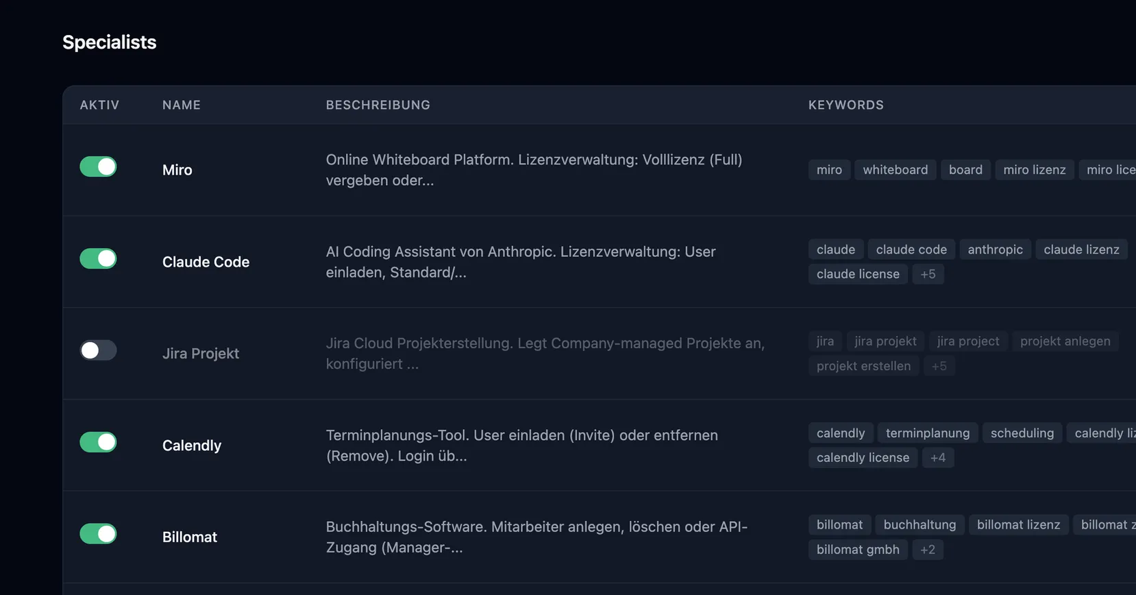Click the truncated Billomat description text
Viewport: 1136px width, 595px height.
[x=536, y=537]
